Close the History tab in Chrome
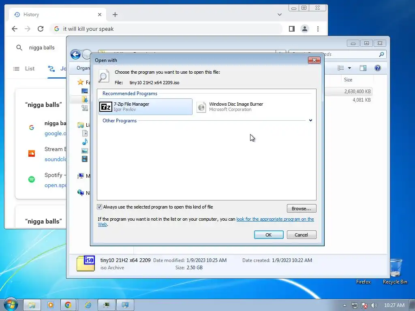 (x=100, y=15)
